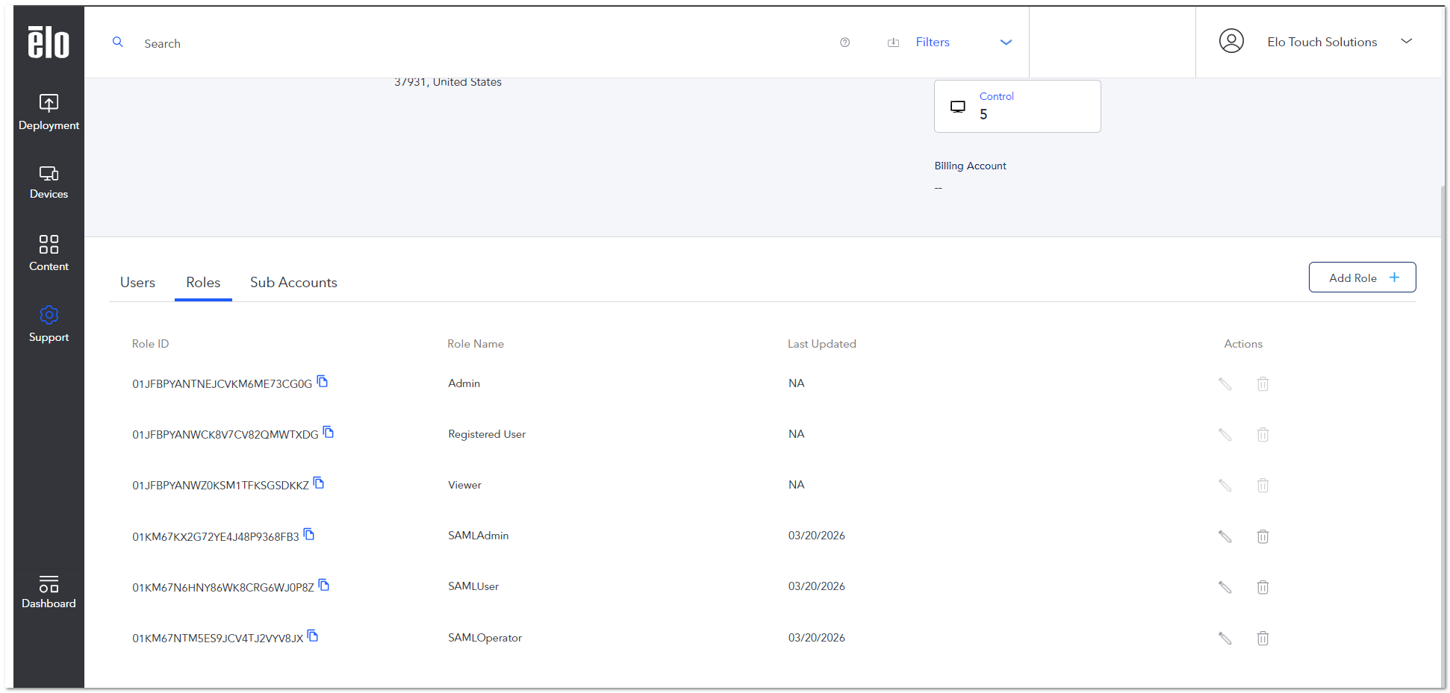1450x693 pixels.
Task: Open the Deployment section
Action: pos(49,112)
